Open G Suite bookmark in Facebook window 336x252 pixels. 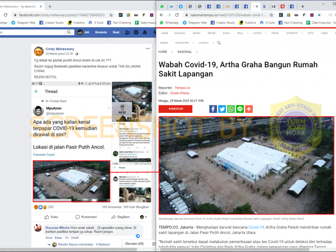pyautogui.click(x=96, y=22)
